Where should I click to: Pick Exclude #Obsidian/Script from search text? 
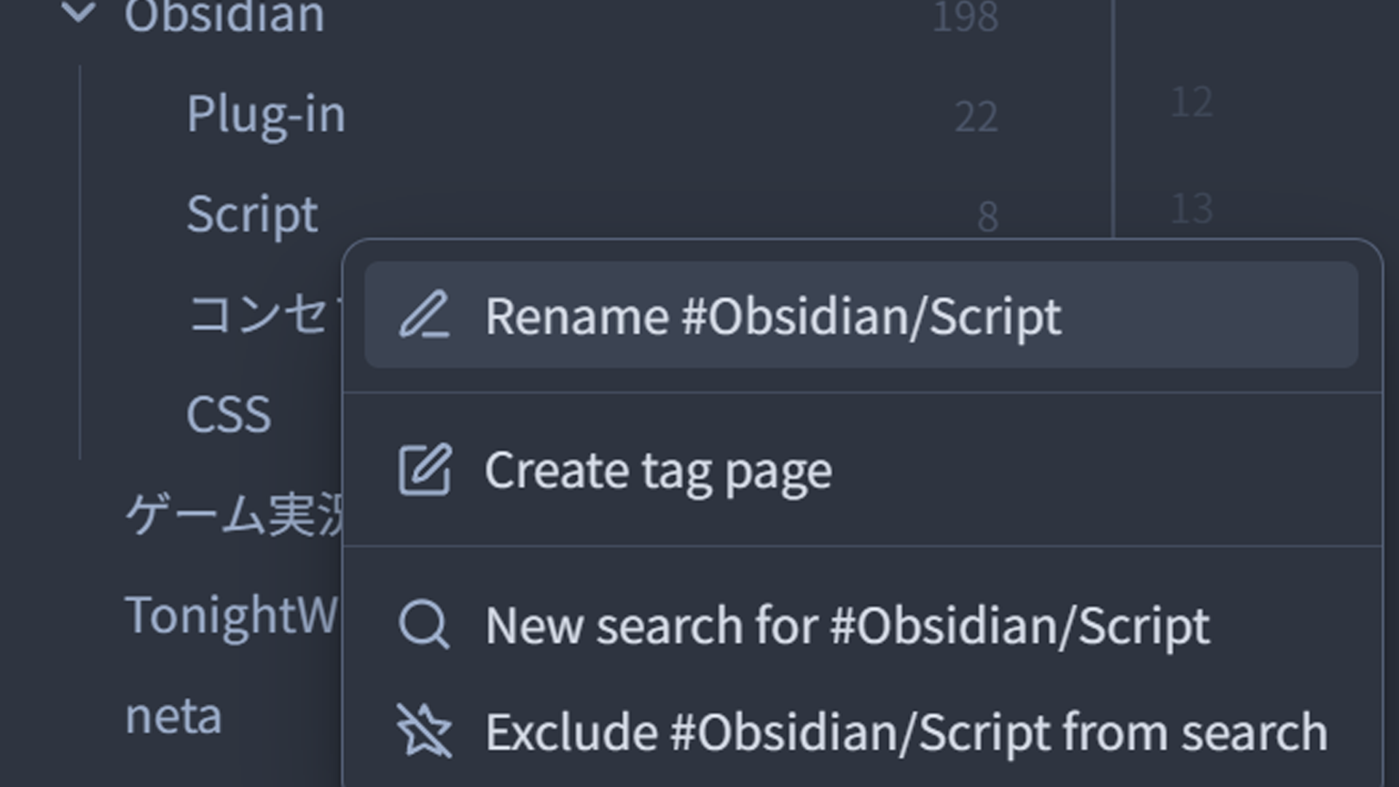point(906,732)
